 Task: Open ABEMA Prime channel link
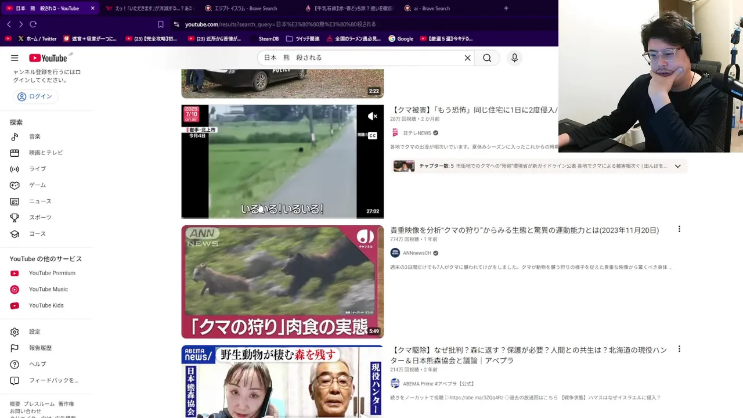tap(438, 384)
